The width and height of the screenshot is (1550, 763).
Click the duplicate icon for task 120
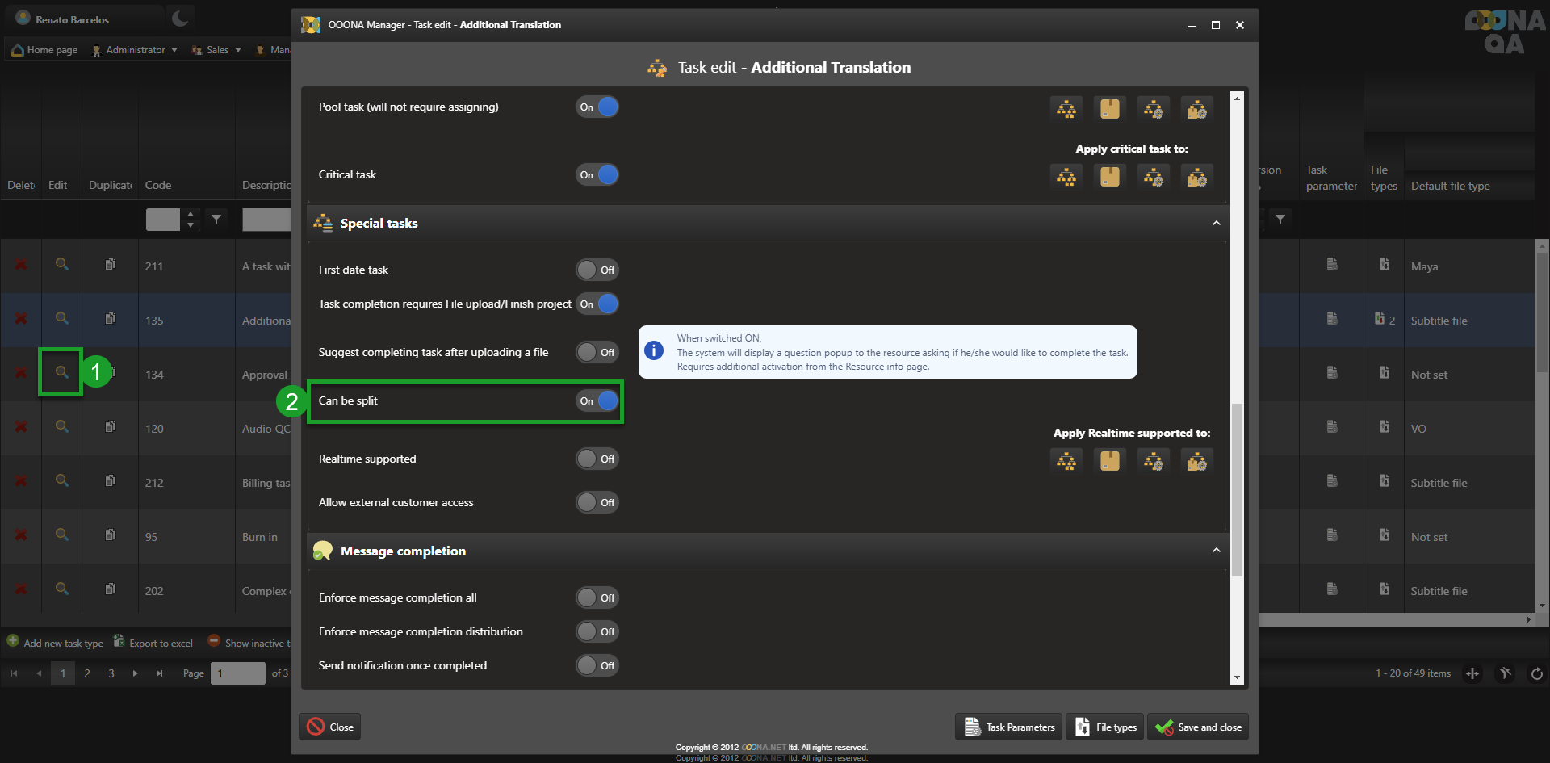click(x=111, y=427)
